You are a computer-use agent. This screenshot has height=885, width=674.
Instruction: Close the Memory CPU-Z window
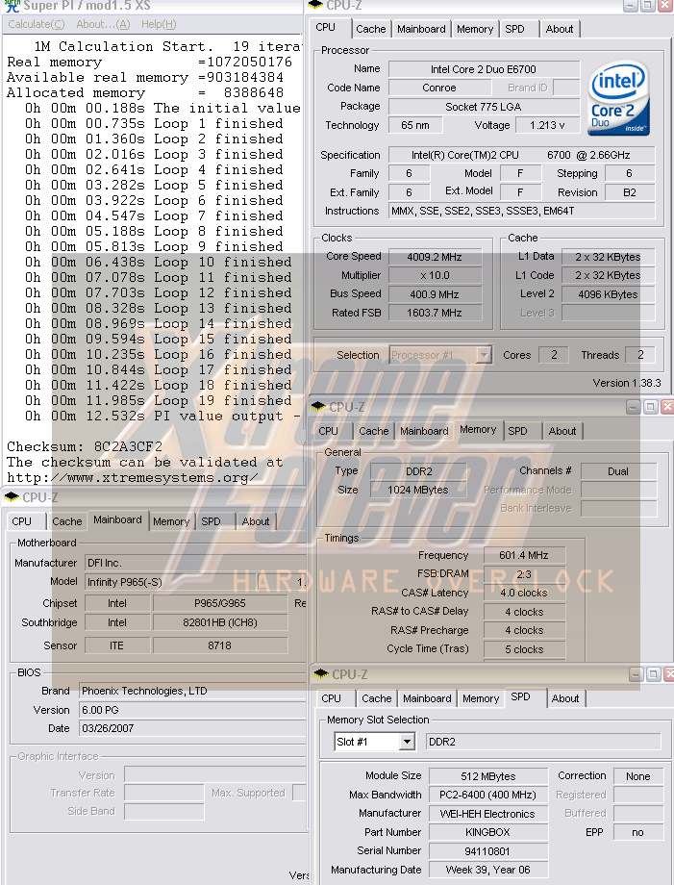667,406
